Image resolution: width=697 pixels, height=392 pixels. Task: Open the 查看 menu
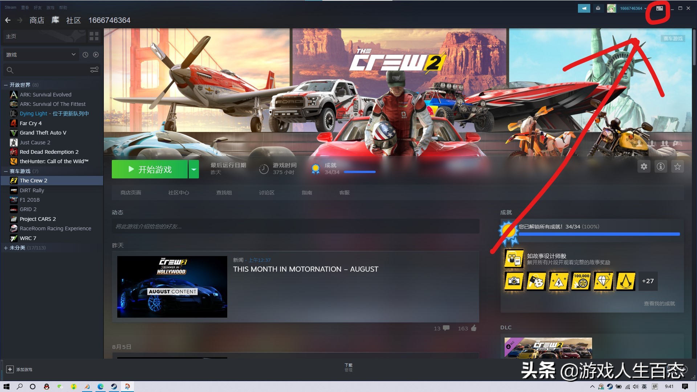tap(24, 7)
